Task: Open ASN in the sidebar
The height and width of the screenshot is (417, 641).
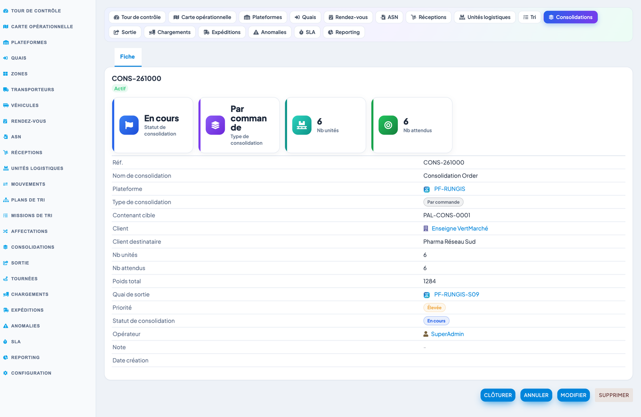Action: point(12,137)
